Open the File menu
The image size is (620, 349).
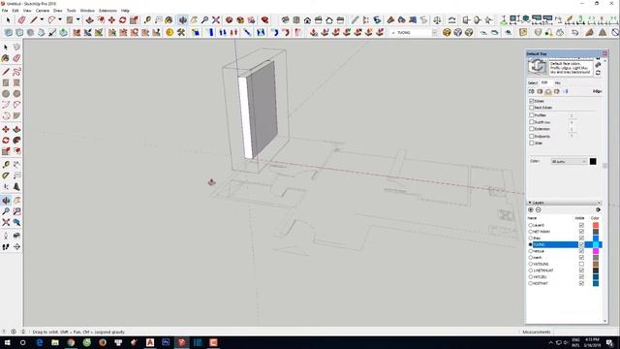(5, 11)
